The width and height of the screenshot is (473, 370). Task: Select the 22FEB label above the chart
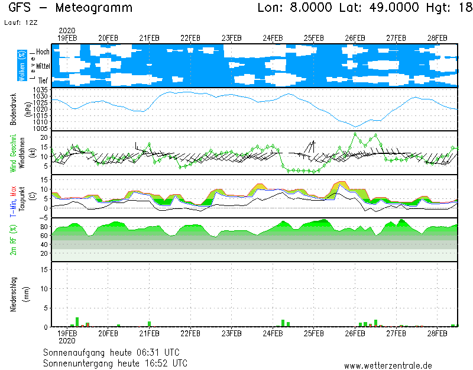coord(190,38)
